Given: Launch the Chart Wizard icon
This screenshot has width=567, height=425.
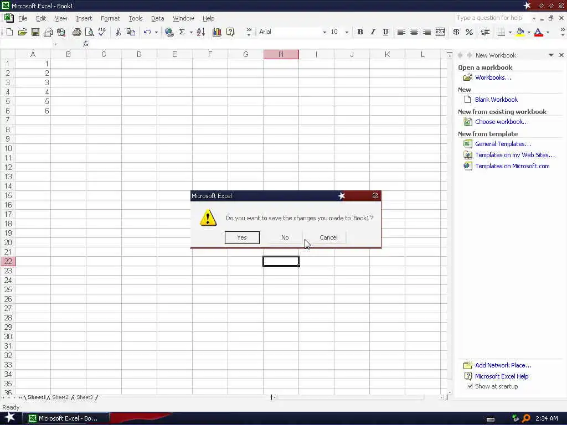Looking at the screenshot, I should 217,32.
